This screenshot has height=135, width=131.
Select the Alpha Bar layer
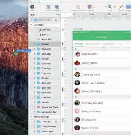click(x=46, y=39)
